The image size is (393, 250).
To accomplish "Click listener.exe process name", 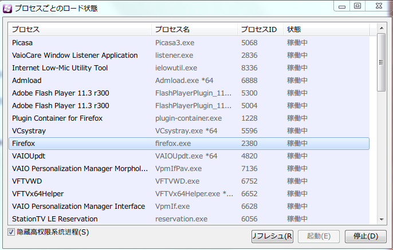I will [x=174, y=55].
